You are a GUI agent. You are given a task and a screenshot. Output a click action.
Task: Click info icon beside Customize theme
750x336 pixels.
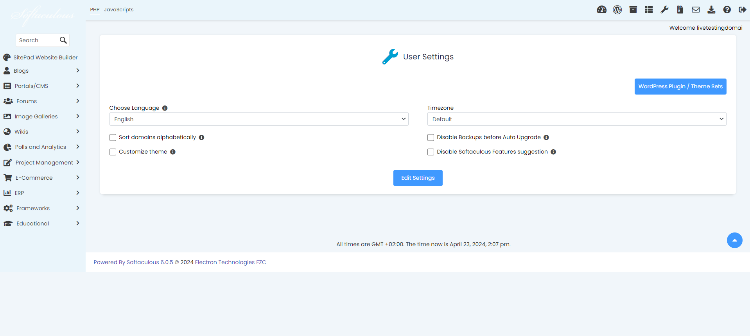(x=173, y=152)
